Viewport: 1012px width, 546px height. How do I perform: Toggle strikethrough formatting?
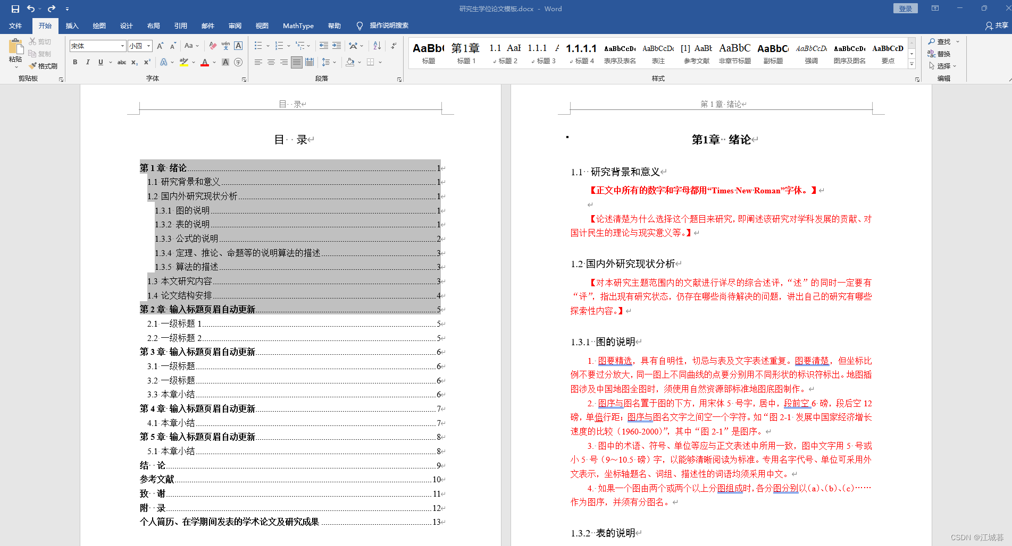(122, 62)
